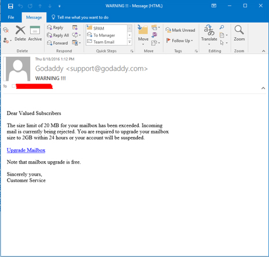Screen dimensions: 269x257
Task: Delete the WARNING email
Action: pos(20,33)
